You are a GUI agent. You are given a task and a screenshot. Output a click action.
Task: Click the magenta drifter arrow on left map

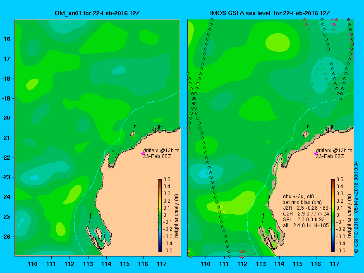[143, 153]
